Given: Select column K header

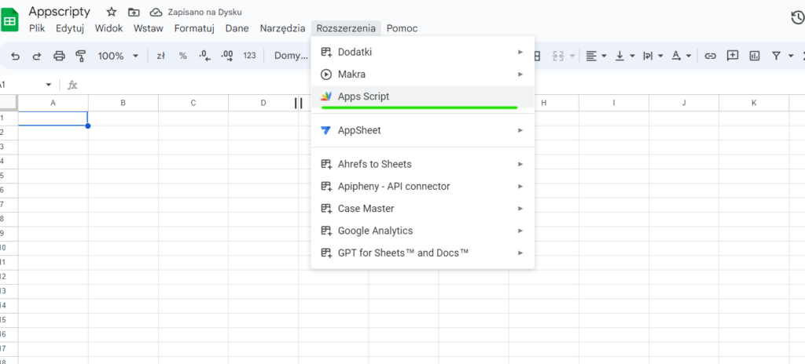Looking at the screenshot, I should coord(754,103).
